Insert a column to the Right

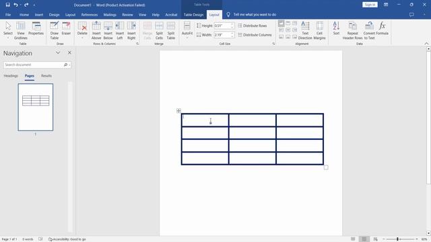(131, 30)
